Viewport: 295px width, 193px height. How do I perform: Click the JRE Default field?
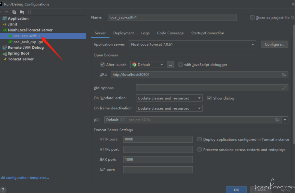tap(193, 120)
